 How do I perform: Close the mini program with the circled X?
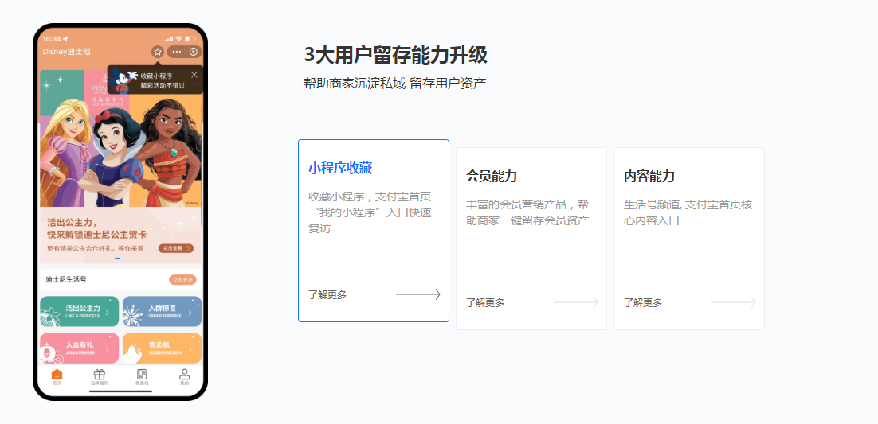(193, 52)
